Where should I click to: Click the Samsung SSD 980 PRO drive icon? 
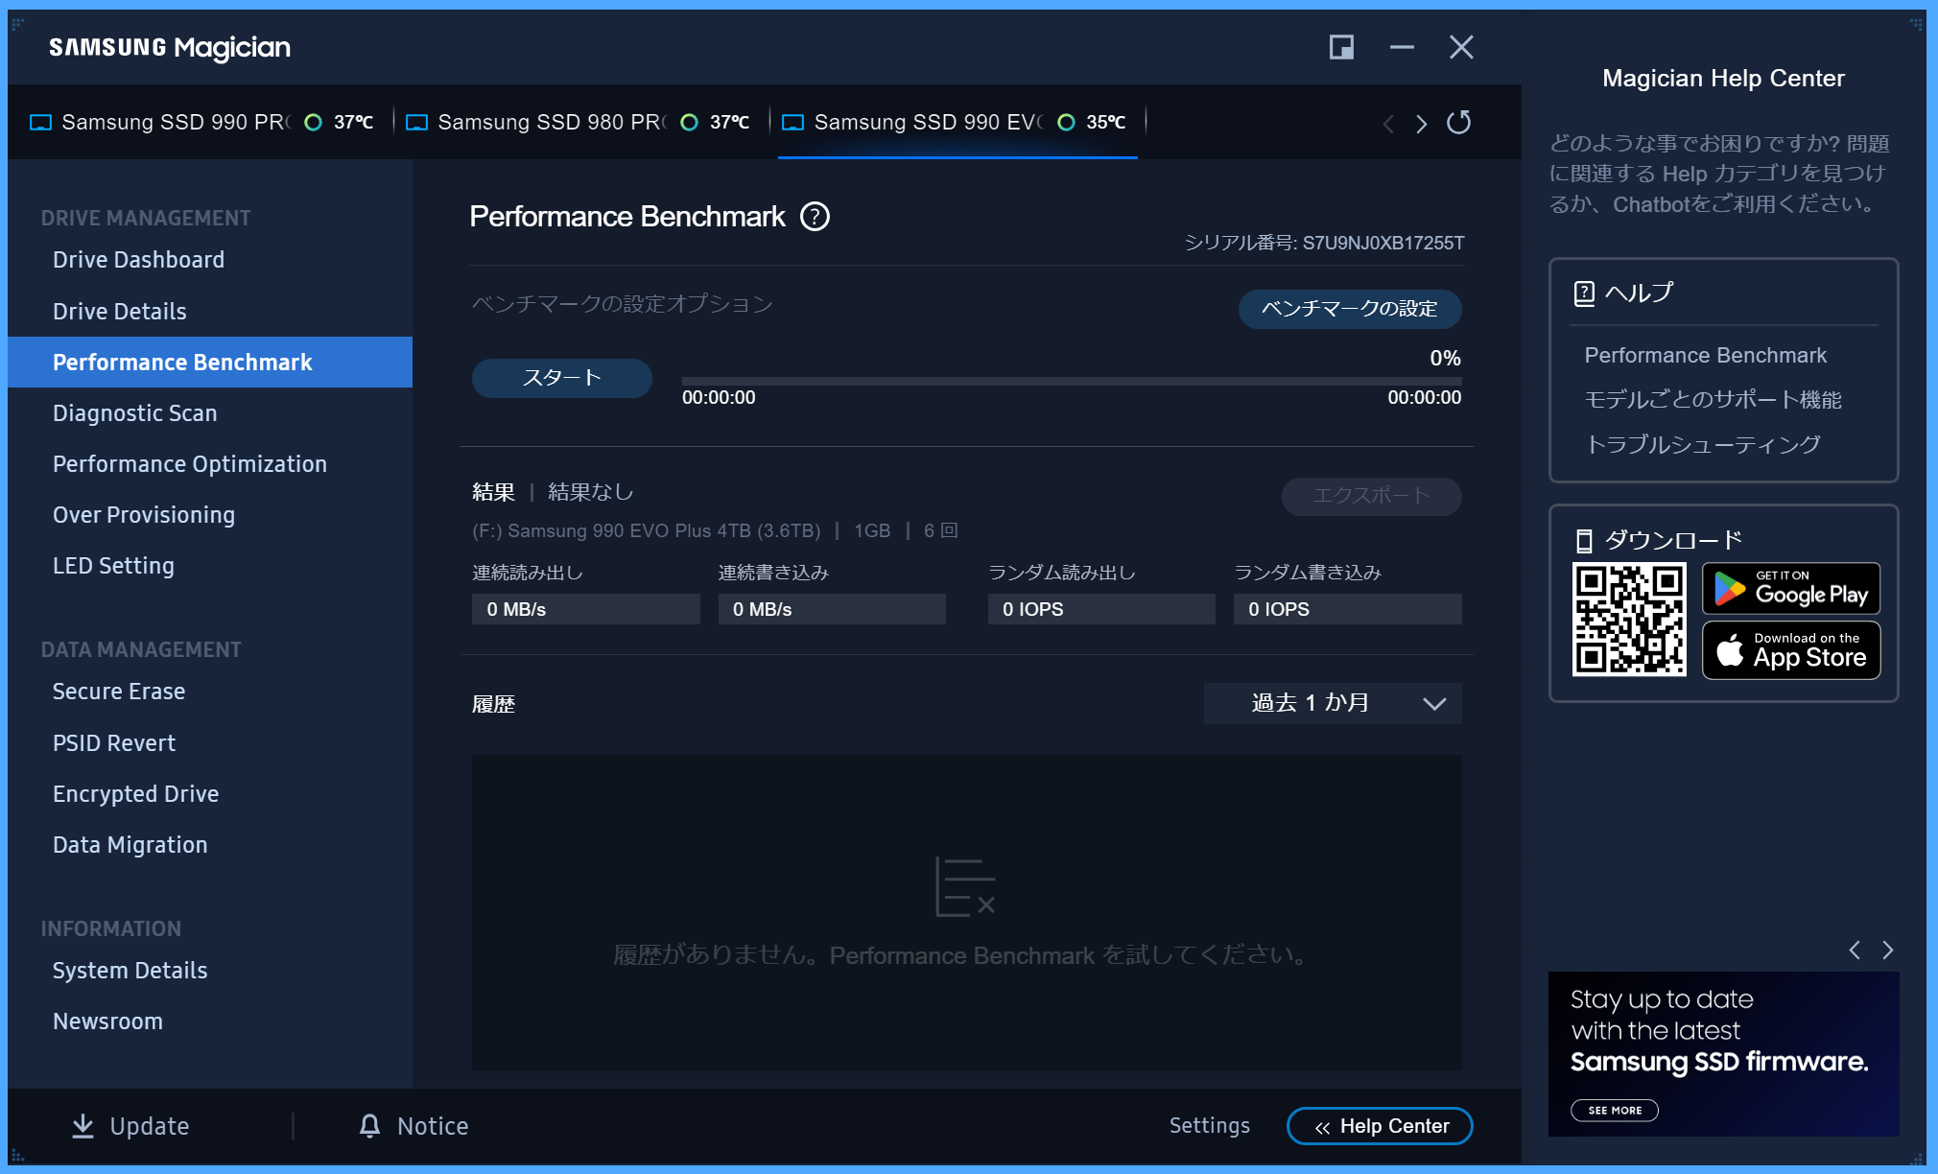[x=416, y=123]
